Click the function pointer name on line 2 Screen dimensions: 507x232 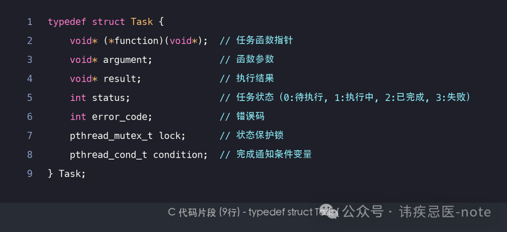pos(137,41)
